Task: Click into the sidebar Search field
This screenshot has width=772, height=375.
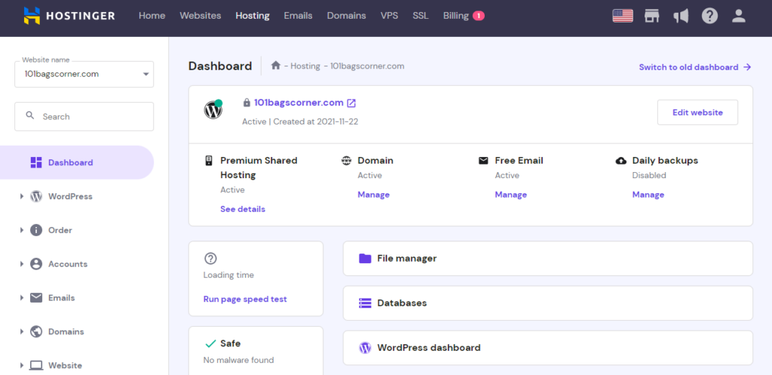Action: [84, 117]
